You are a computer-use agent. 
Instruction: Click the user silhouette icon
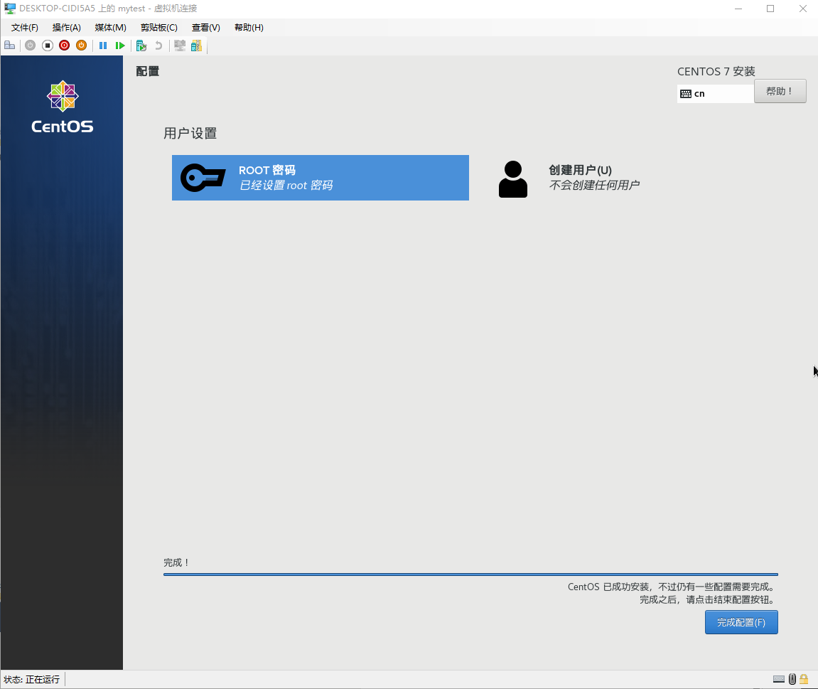[x=513, y=179]
